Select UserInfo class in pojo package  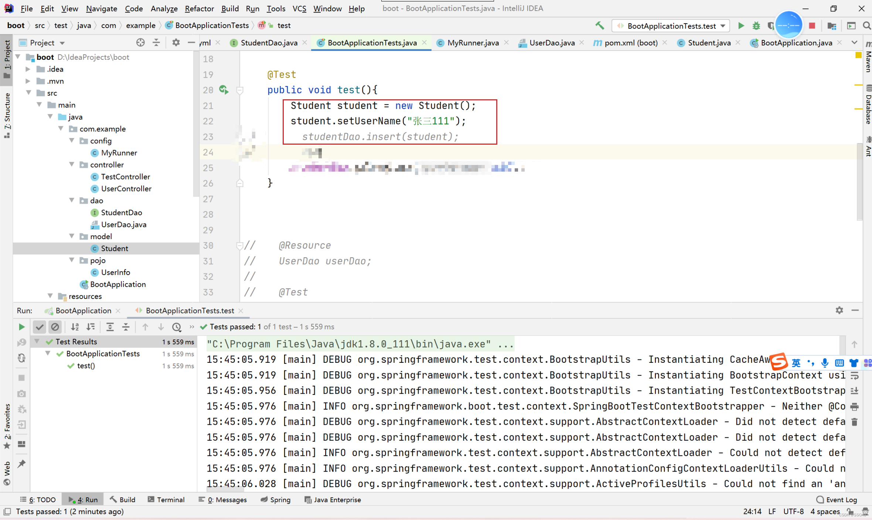[115, 272]
